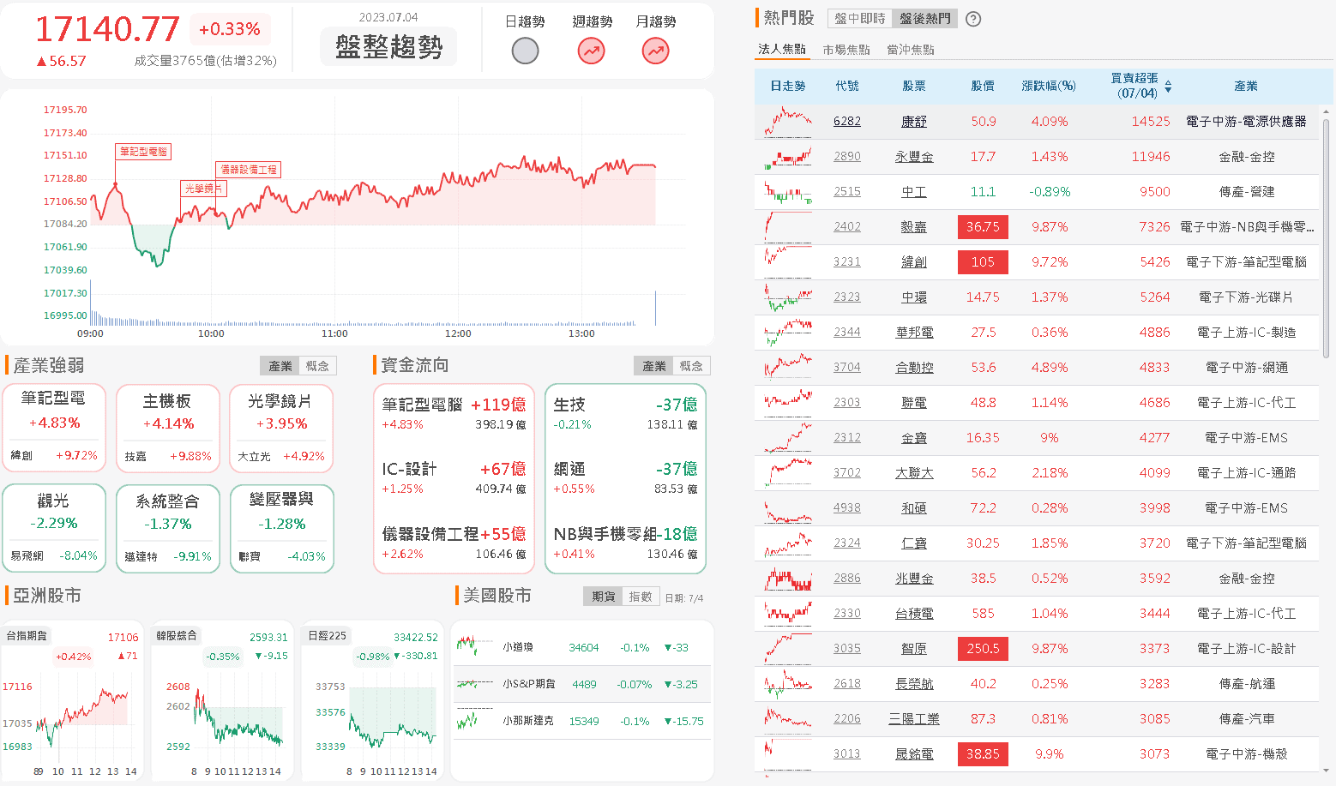
Task: Click the weekly trend up-arrow icon
Action: (x=591, y=51)
